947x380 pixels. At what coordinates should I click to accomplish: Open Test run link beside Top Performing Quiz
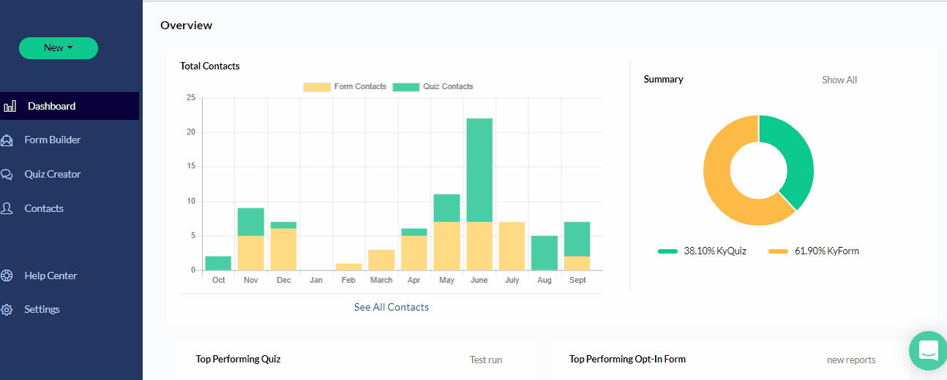point(486,360)
